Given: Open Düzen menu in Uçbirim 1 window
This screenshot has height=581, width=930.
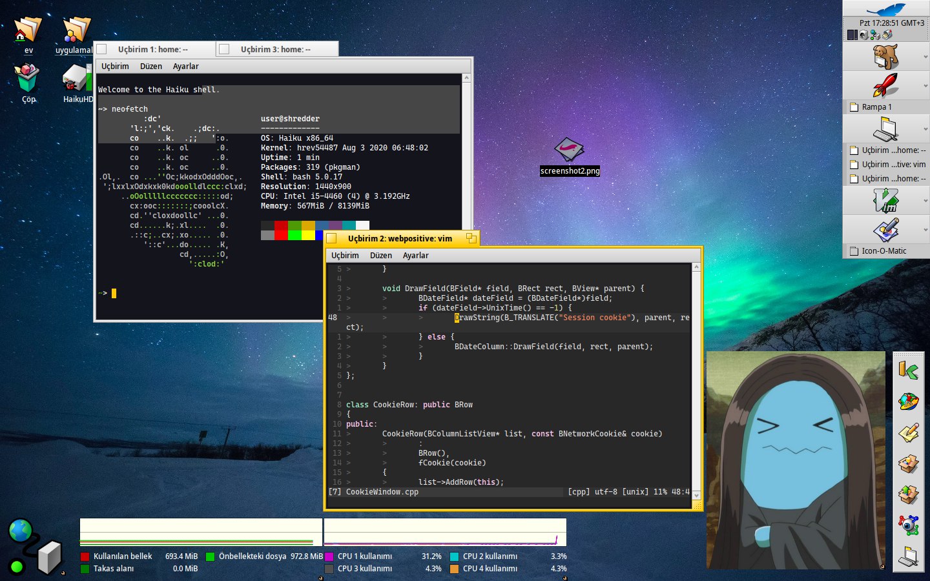Looking at the screenshot, I should tap(151, 66).
